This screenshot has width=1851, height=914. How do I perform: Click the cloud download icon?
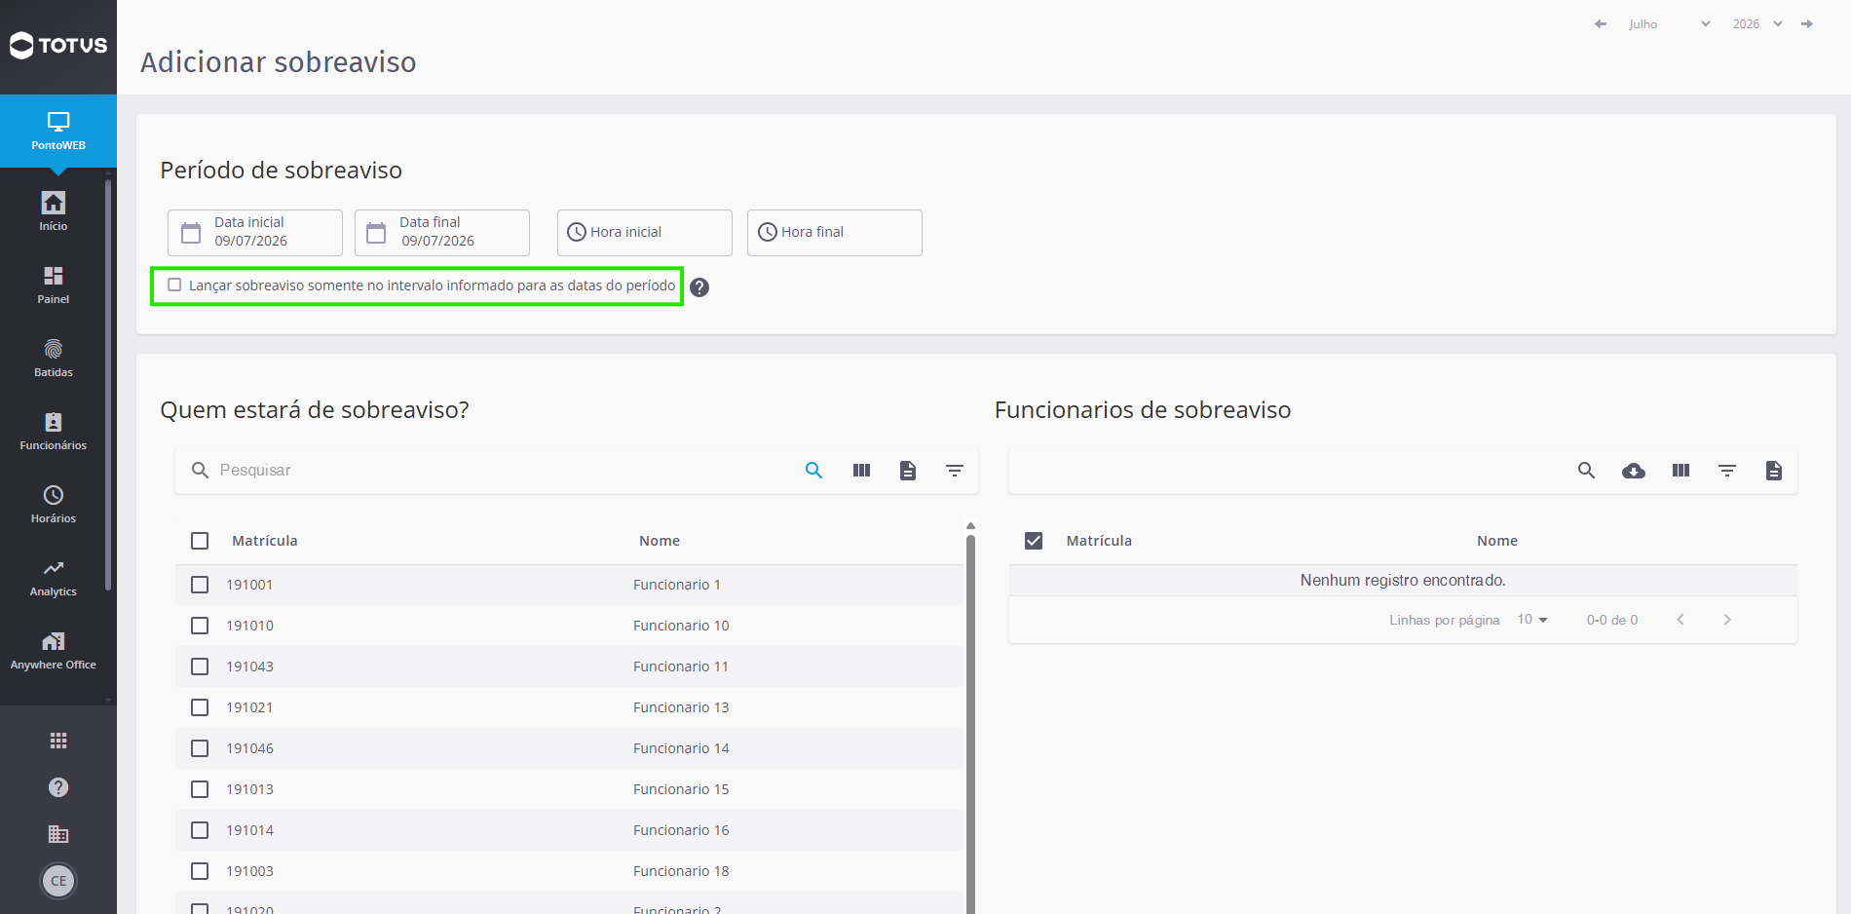1634,471
